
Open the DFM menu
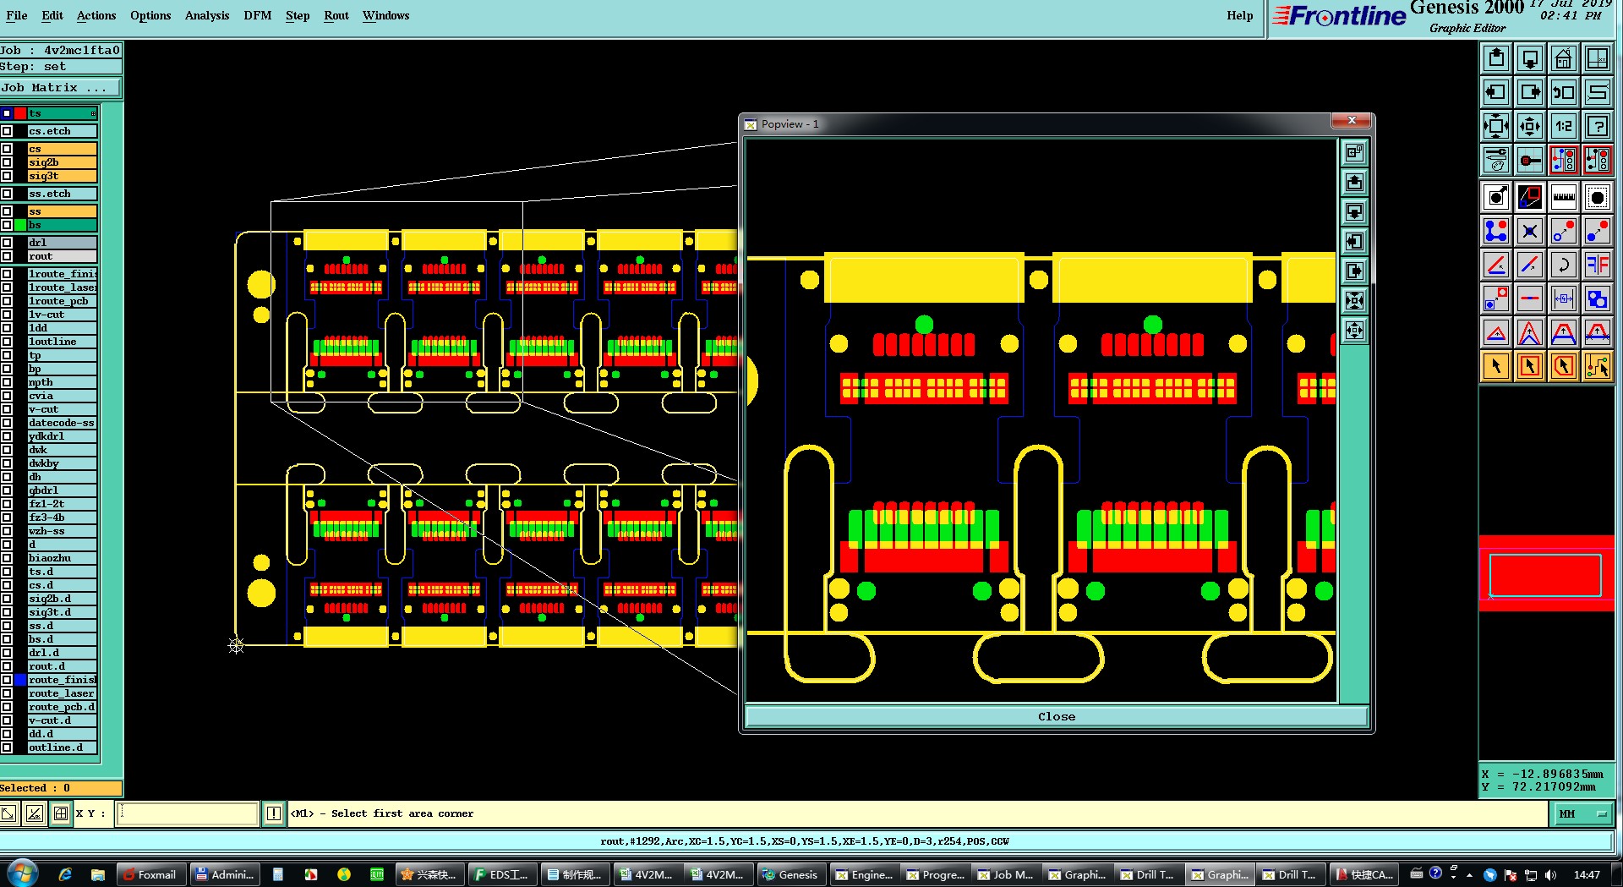pos(257,15)
